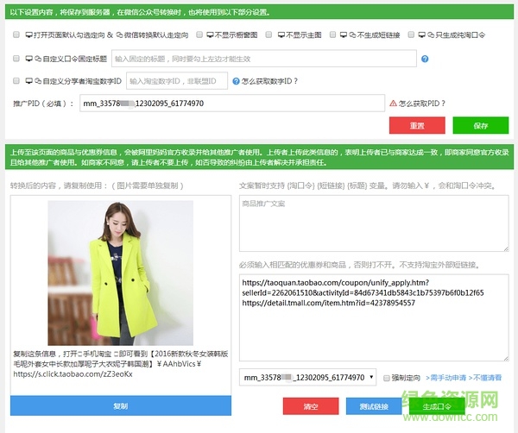Viewport: 518px width, 433px height.
Task: Click monitor icon before 不显示橱窗图
Action: [x=210, y=35]
